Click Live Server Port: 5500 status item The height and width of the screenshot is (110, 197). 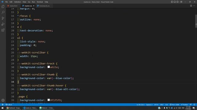click(174, 105)
